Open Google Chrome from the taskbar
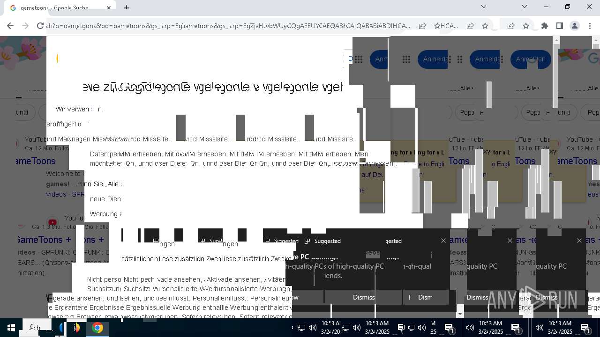This screenshot has width=600, height=337. pos(97,328)
